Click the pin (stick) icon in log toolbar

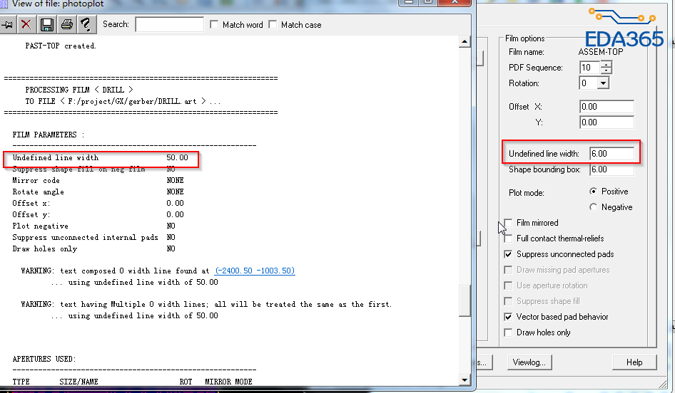click(7, 24)
